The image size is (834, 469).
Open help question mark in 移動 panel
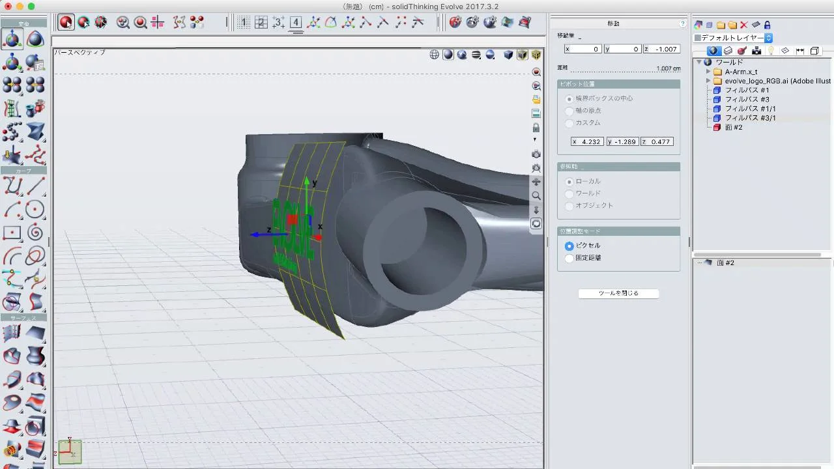[683, 23]
